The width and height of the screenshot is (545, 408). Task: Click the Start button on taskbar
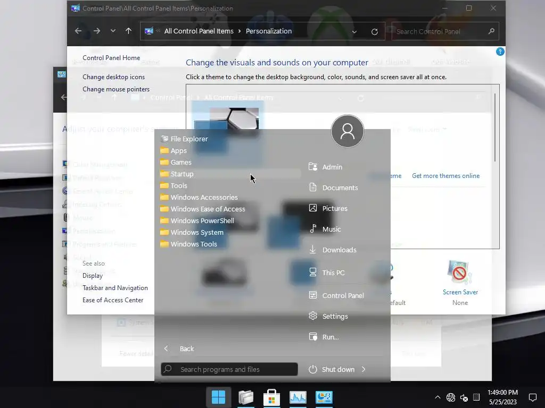219,397
